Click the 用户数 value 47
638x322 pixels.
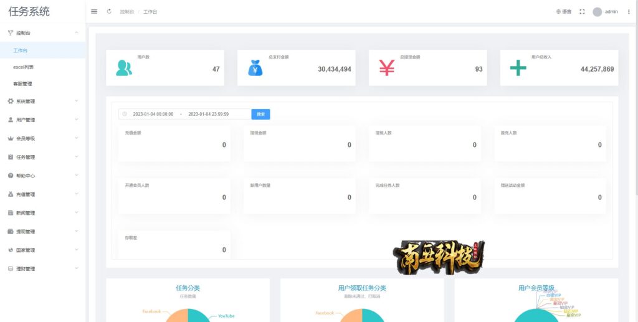216,69
